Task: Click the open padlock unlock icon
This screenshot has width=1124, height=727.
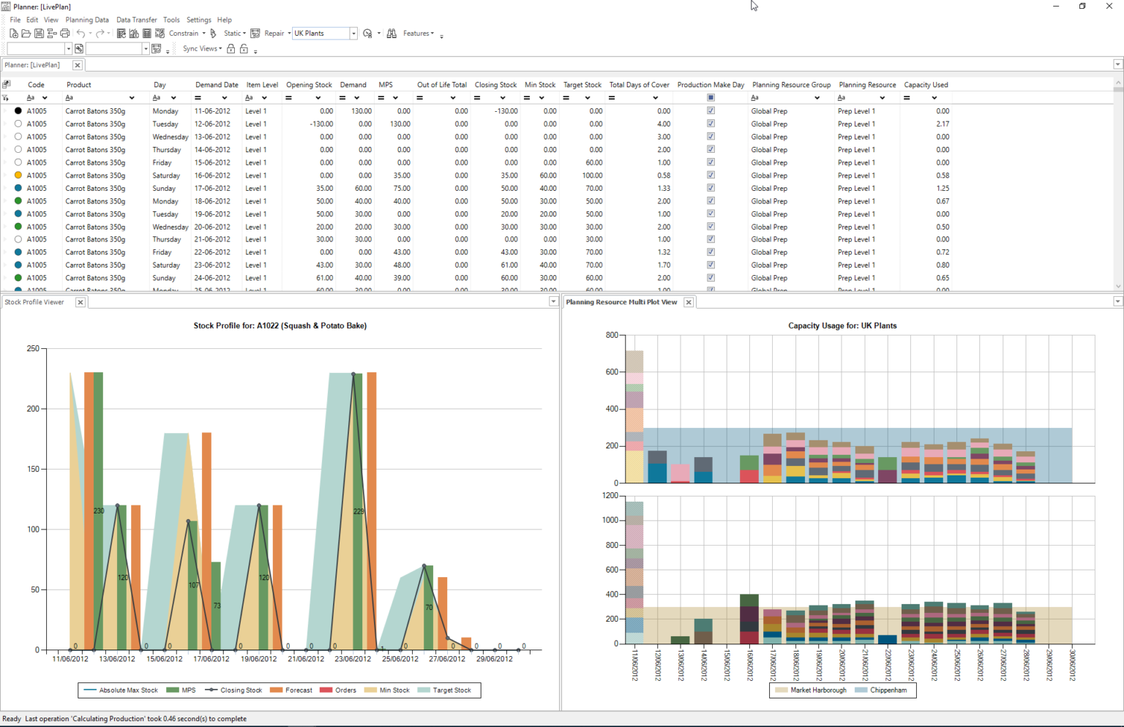Action: coord(244,49)
